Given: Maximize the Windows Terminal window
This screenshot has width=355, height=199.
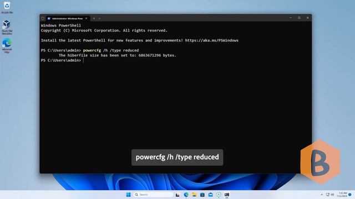Looking at the screenshot, I should tap(299, 18).
